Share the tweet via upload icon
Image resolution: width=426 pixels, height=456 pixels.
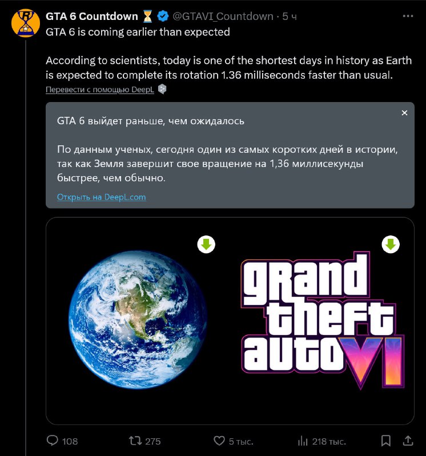point(408,440)
